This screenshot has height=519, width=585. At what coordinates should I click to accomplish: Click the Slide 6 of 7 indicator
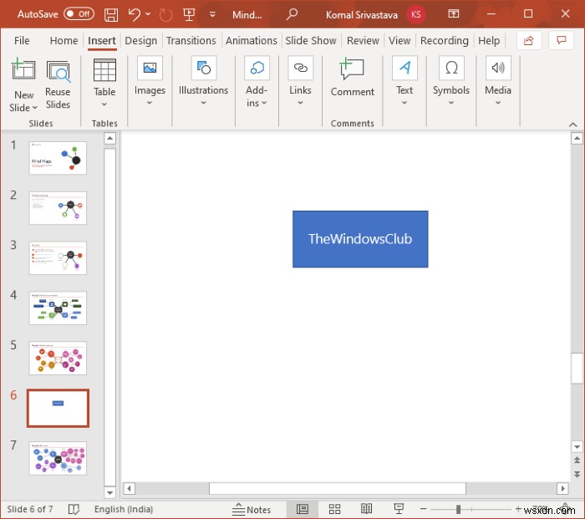coord(30,509)
